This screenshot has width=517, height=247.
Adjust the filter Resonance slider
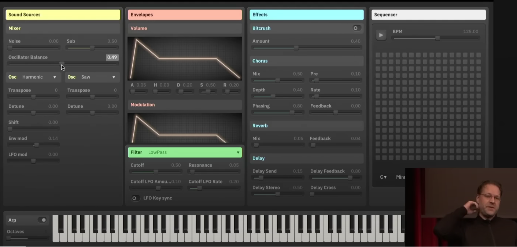(x=214, y=172)
